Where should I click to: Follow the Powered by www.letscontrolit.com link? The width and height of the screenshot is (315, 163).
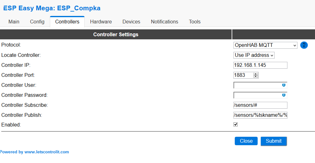pyautogui.click(x=34, y=152)
